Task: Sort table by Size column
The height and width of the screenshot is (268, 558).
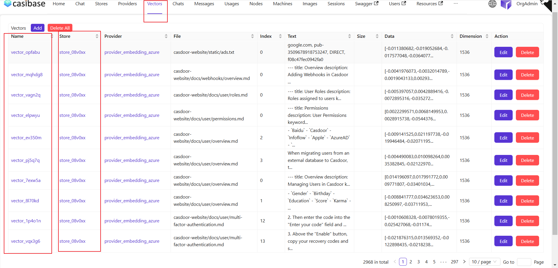Action: click(x=377, y=36)
